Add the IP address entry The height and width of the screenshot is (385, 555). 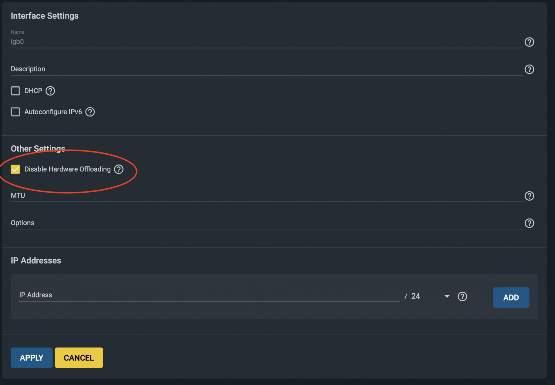511,297
